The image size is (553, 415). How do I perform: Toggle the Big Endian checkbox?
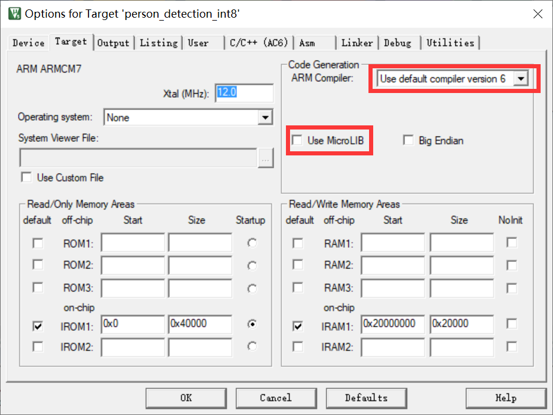click(x=409, y=140)
